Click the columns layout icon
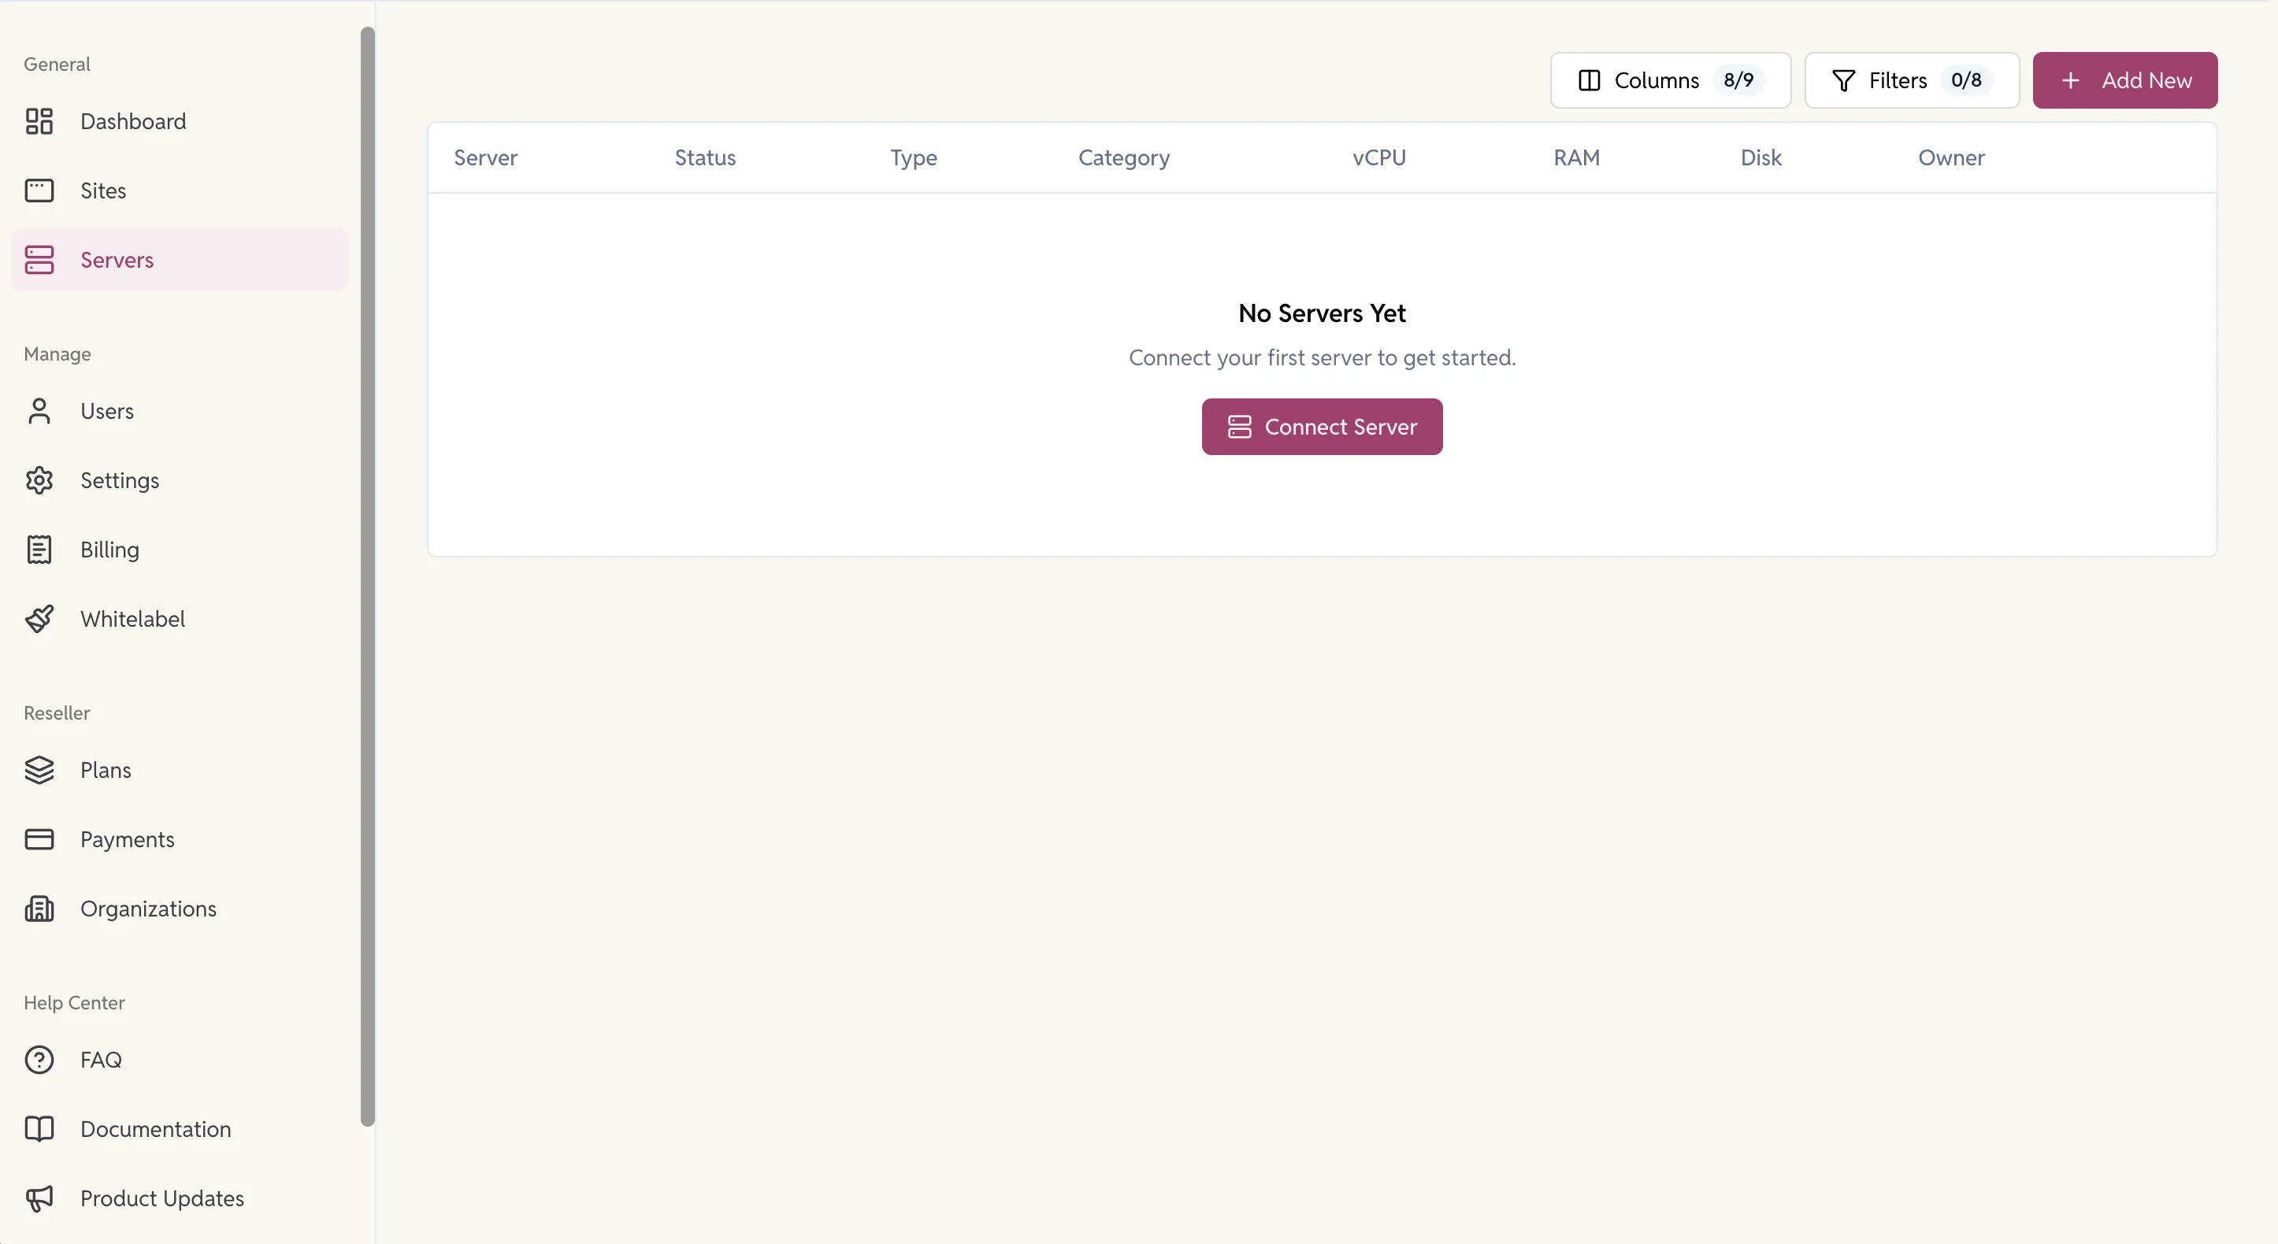Viewport: 2278px width, 1244px height. click(1589, 80)
